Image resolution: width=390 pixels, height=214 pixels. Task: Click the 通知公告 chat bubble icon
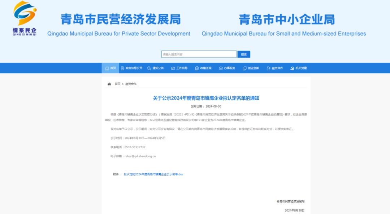(149, 68)
